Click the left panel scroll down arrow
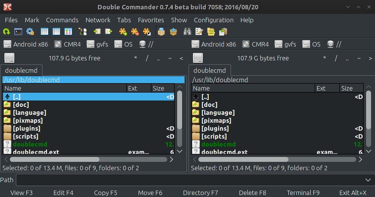Screen dimensions: 375x197 coord(180,151)
